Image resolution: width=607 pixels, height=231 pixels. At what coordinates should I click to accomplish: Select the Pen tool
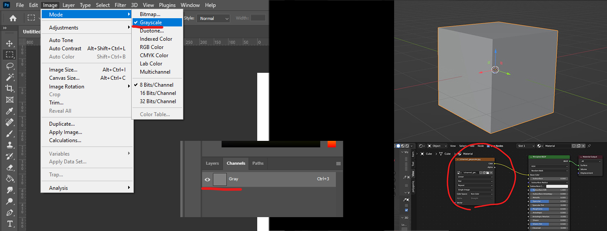tap(9, 212)
